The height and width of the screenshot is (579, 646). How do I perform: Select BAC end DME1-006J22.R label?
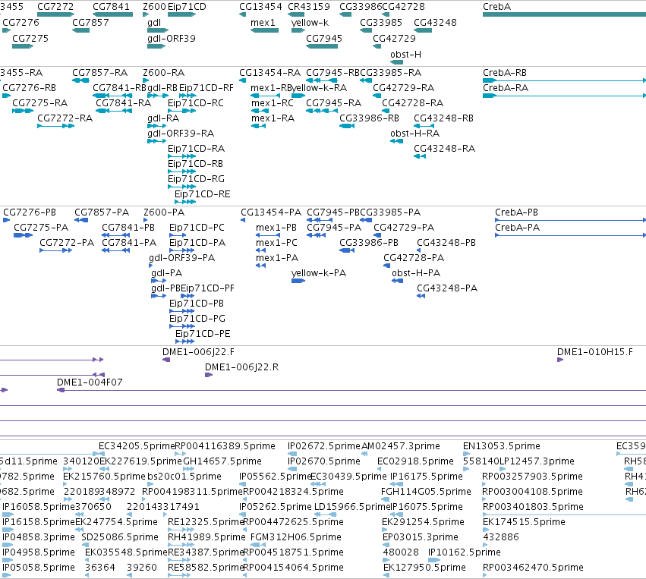(241, 367)
